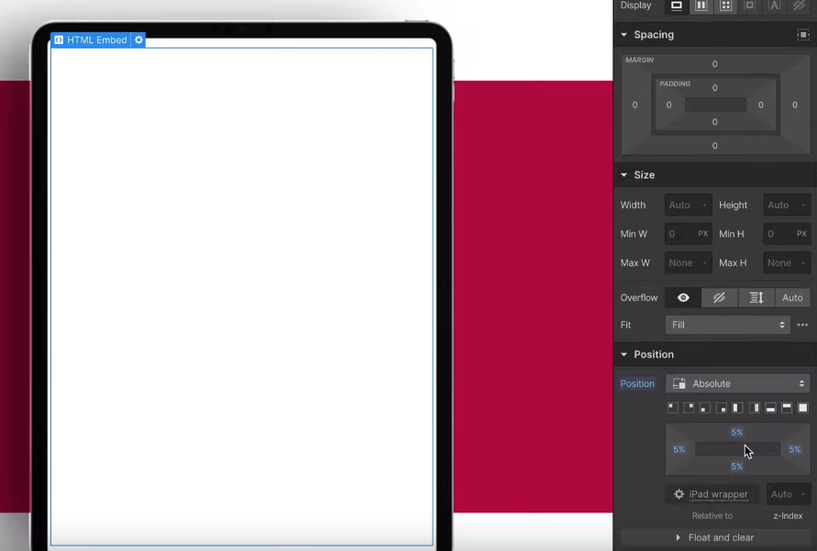This screenshot has height=551, width=817.
Task: Open more Fit options ellipsis
Action: 802,325
